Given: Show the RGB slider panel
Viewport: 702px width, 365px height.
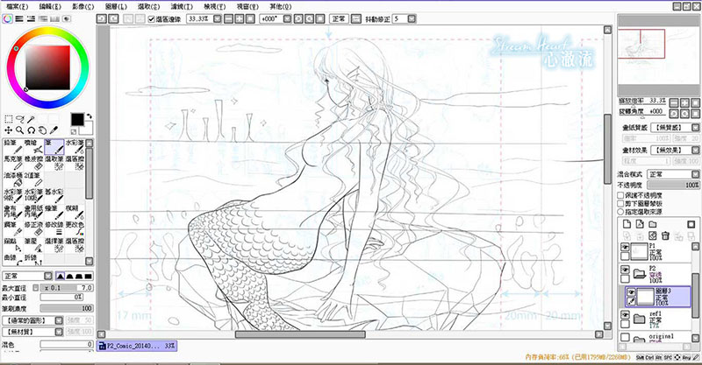Looking at the screenshot, I should (19, 18).
